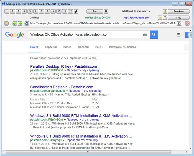Translate the 1UQqrnq0 result page
Image resolution: width=194 pixels, height=156 pixels.
82,140
